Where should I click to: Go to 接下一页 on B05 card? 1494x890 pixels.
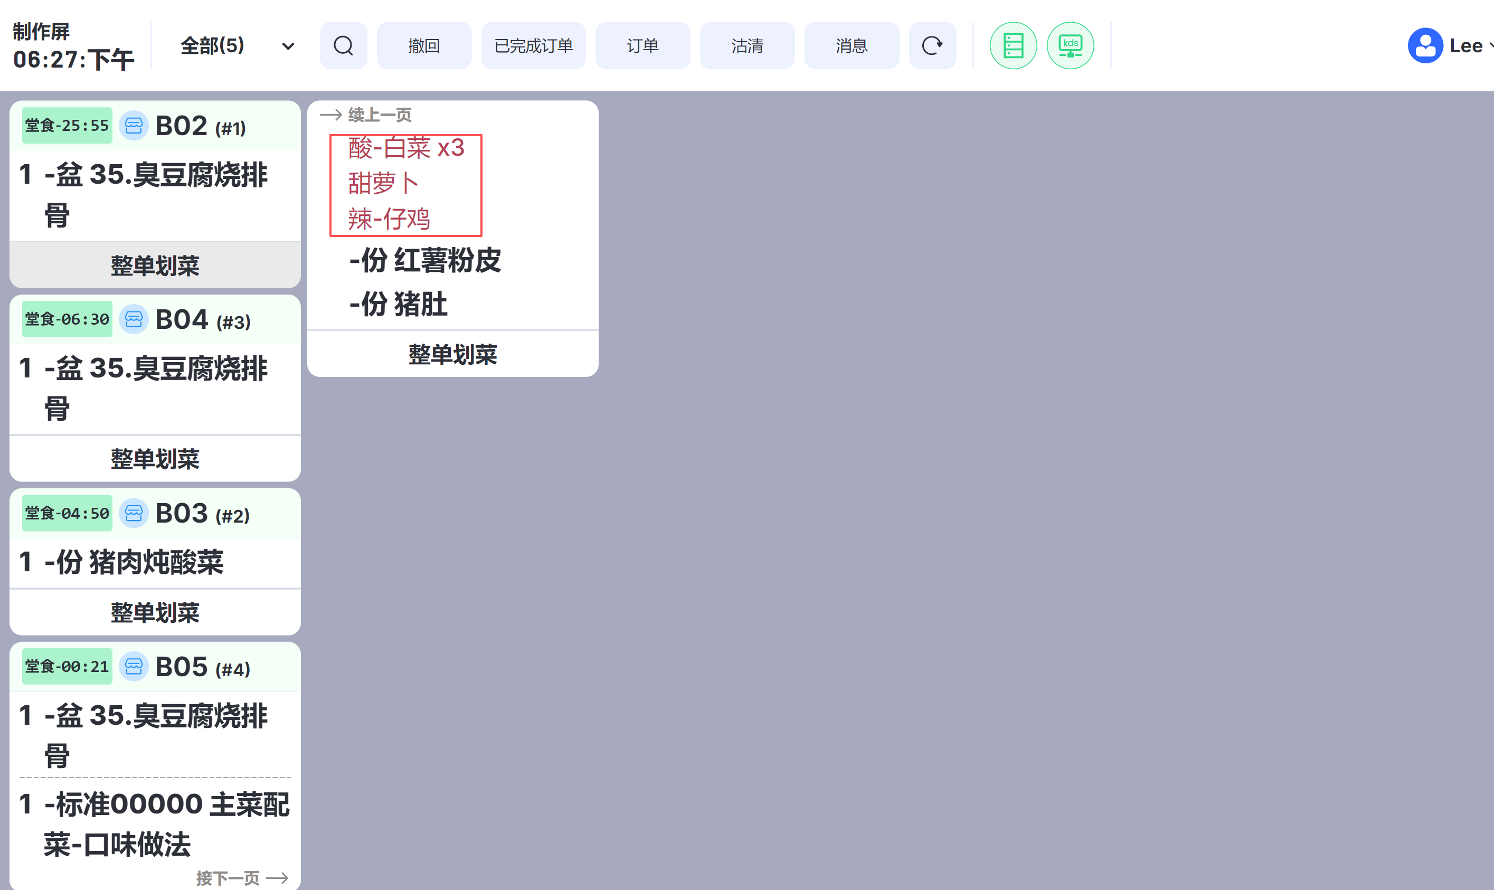point(242,878)
